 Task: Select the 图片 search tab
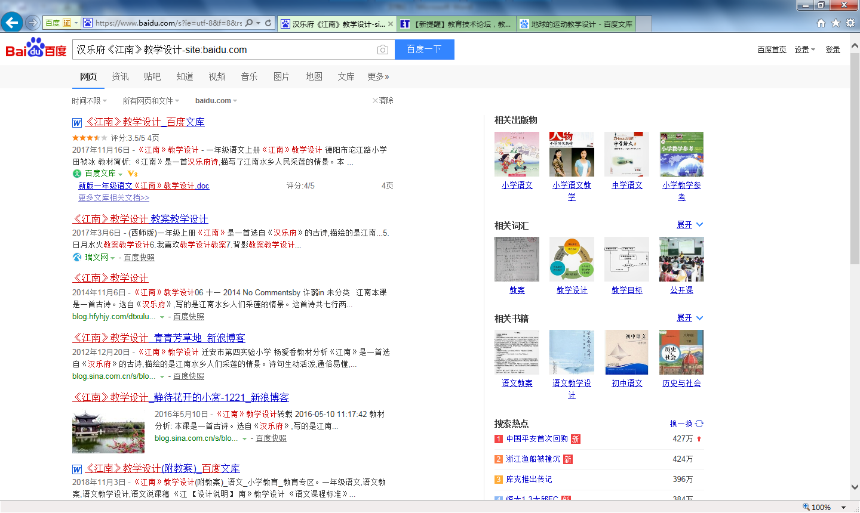click(281, 76)
